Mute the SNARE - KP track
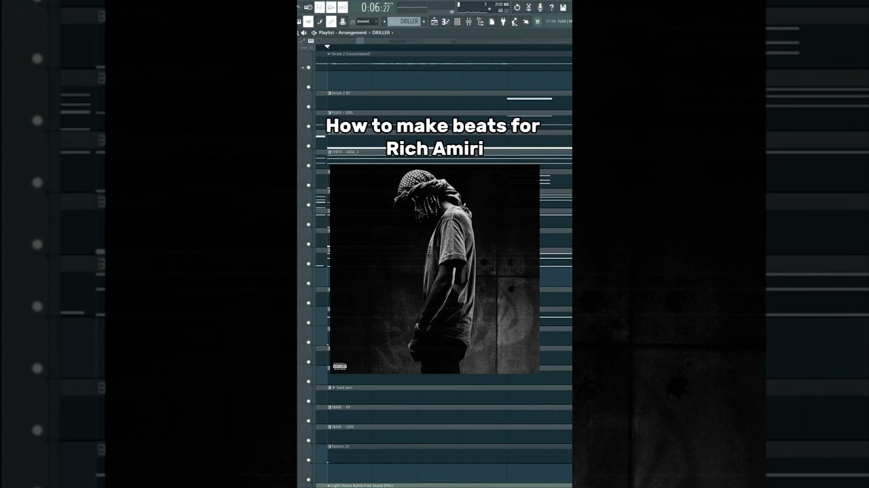 pos(308,421)
